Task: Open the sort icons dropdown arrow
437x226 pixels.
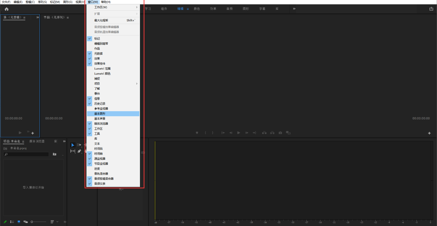Action: 57,222
